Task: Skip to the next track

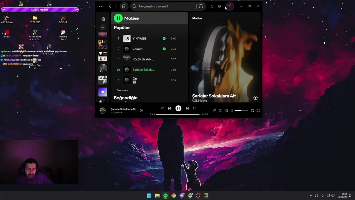Action: click(x=187, y=108)
